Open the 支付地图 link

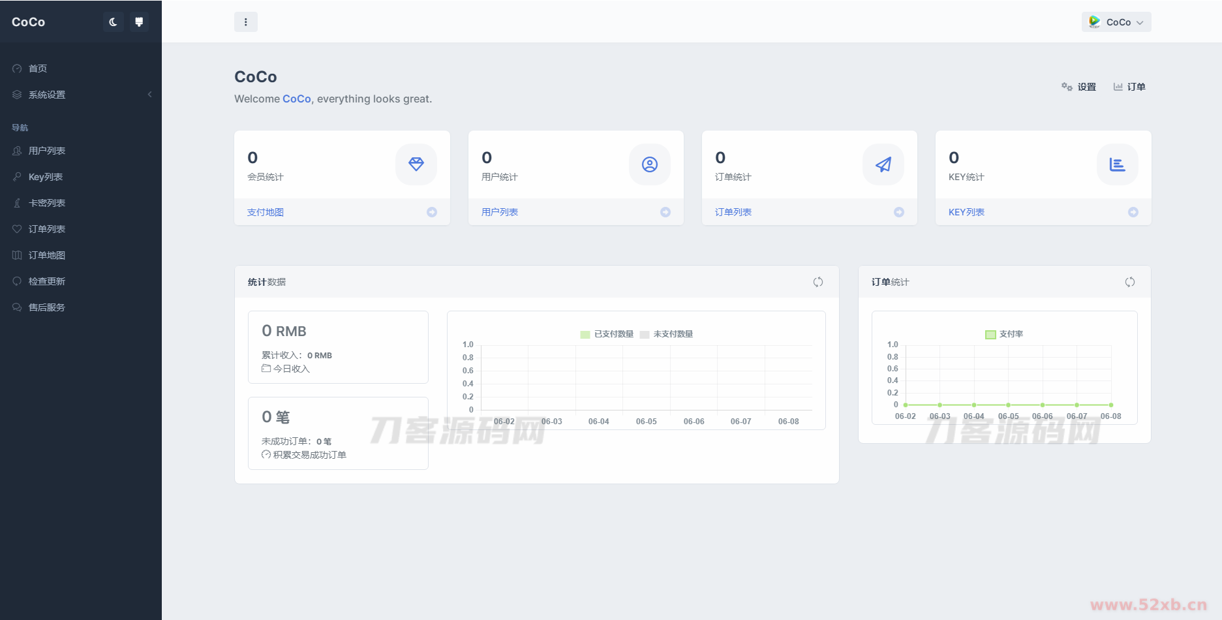point(265,212)
